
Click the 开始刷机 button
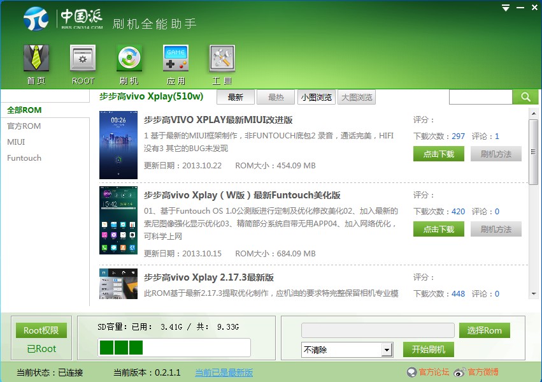tap(428, 349)
